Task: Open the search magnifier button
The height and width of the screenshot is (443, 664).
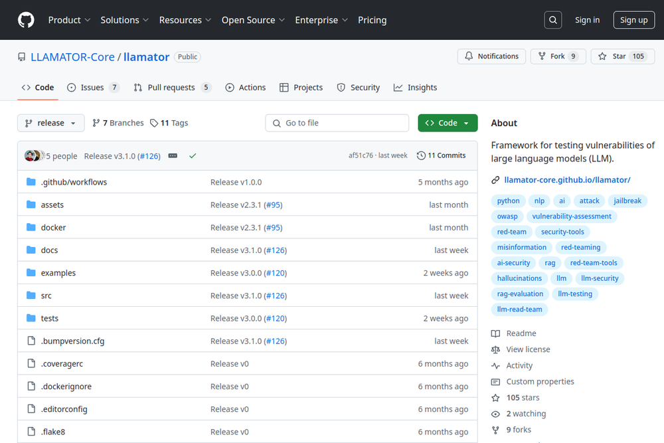Action: (552, 20)
